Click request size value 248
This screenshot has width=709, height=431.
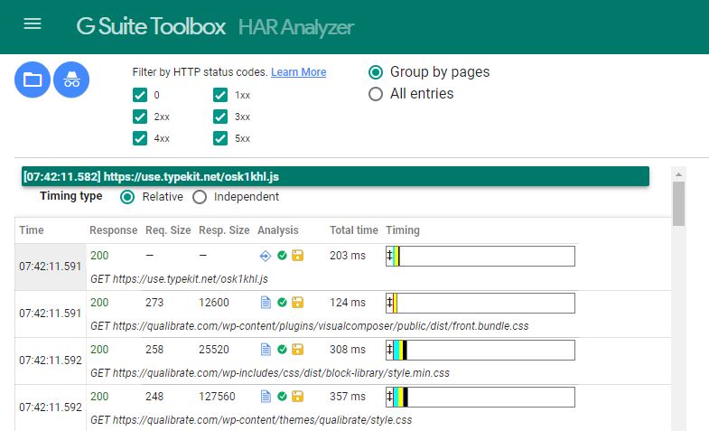click(x=154, y=397)
